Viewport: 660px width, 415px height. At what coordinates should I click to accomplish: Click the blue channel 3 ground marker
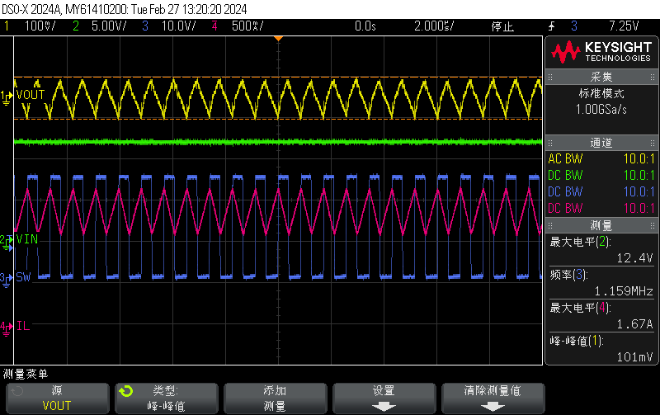pos(6,280)
